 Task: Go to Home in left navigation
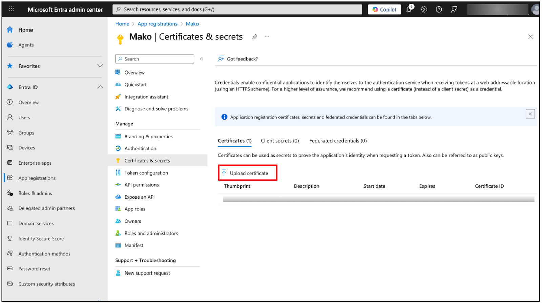pos(25,30)
